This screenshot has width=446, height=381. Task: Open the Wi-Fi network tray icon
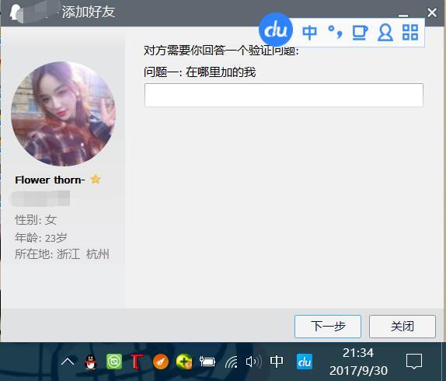pos(232,362)
